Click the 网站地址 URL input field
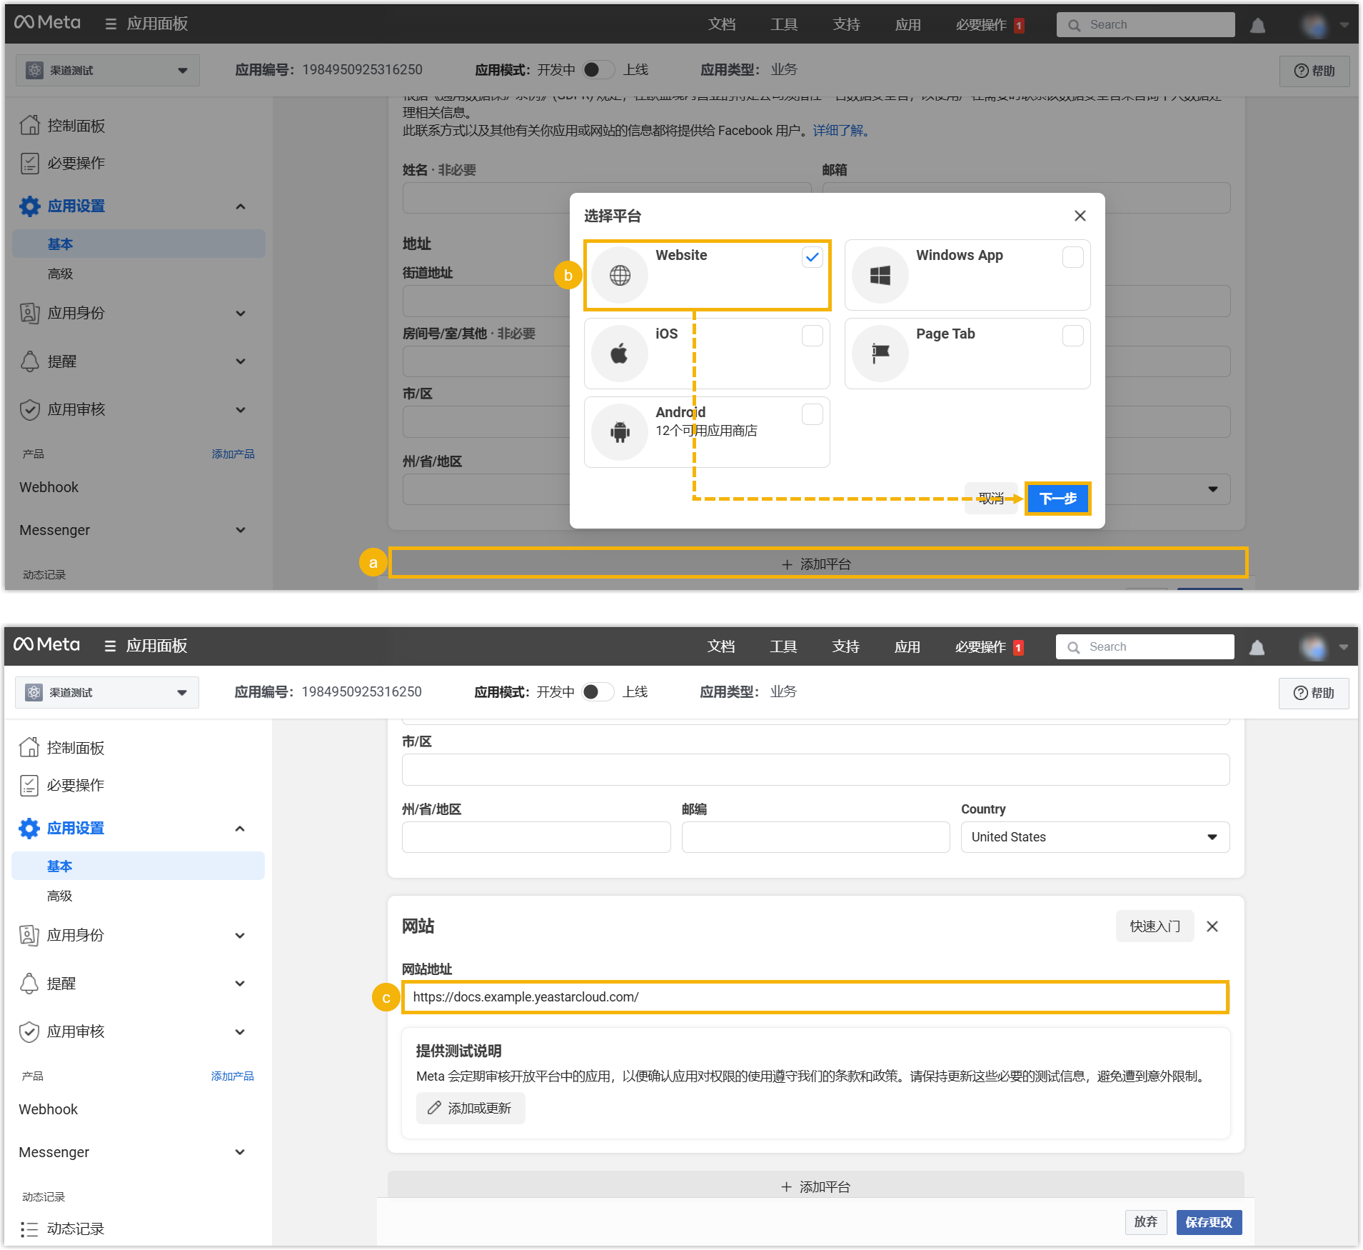Screen dimensions: 1363x1250 pos(815,997)
